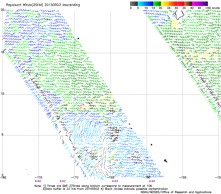Click the '-175' longitude axis label
This screenshot has height=194, width=221.
[39, 177]
